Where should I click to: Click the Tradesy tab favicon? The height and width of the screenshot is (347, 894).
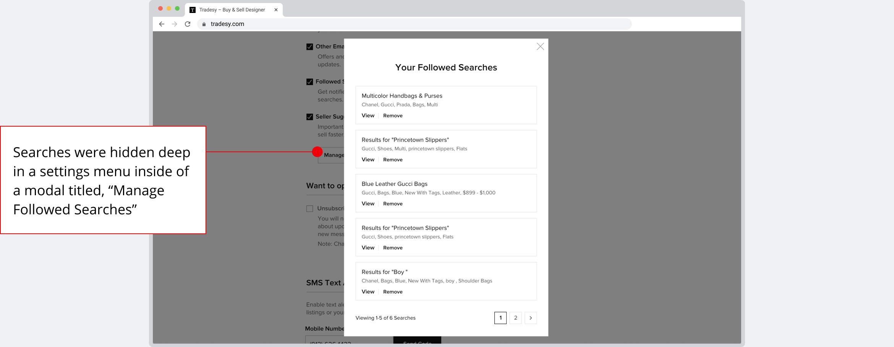click(193, 10)
